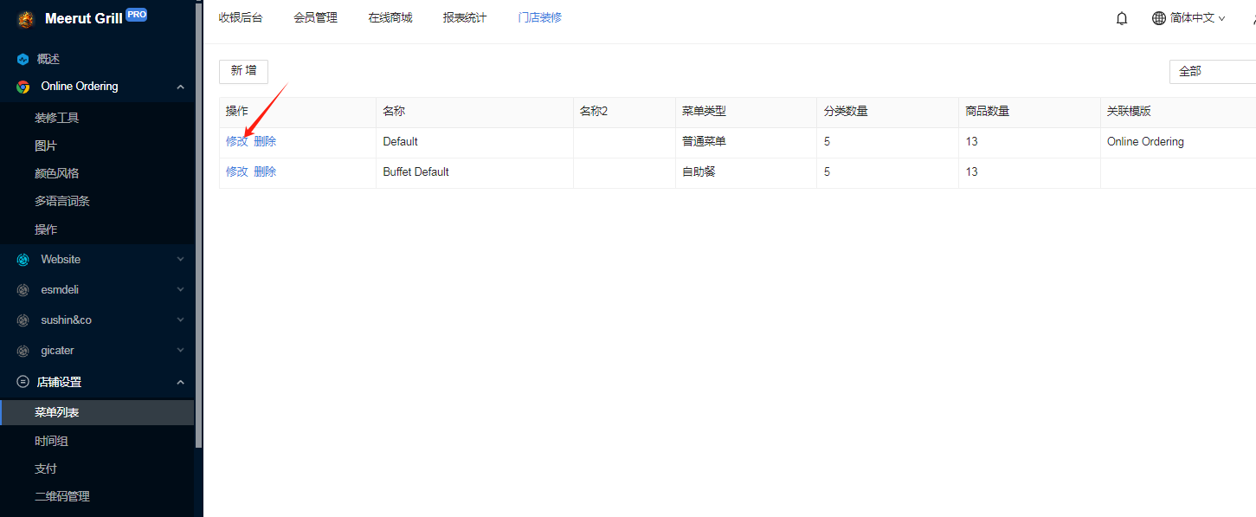1256x517 pixels.
Task: Click the esmdeli sidebar icon
Action: (x=23, y=290)
